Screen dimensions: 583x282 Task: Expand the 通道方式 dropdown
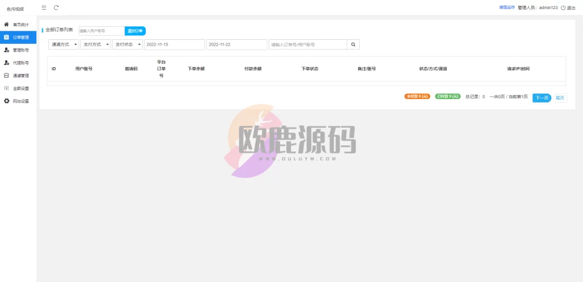64,44
